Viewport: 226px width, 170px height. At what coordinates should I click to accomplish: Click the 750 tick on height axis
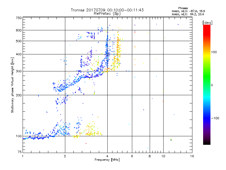pyautogui.click(x=19, y=18)
